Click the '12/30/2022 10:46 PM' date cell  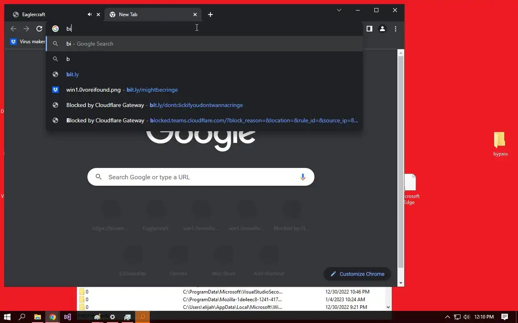[347, 292]
